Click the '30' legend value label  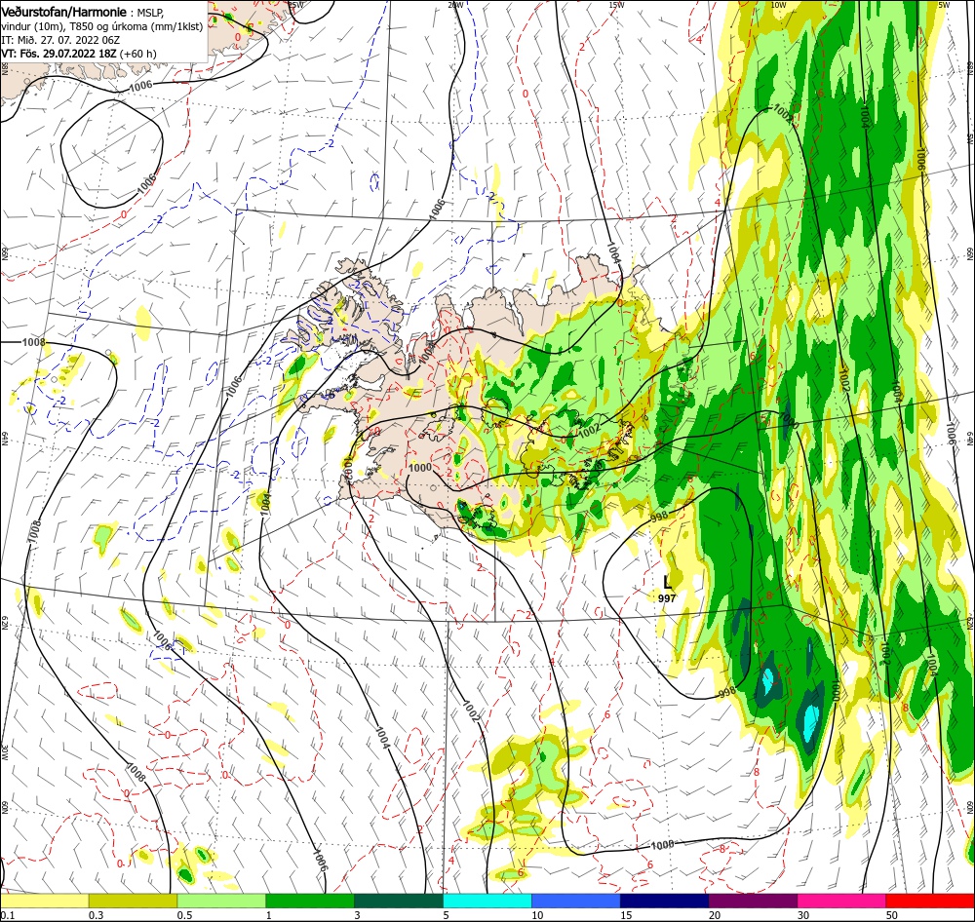coord(803,915)
